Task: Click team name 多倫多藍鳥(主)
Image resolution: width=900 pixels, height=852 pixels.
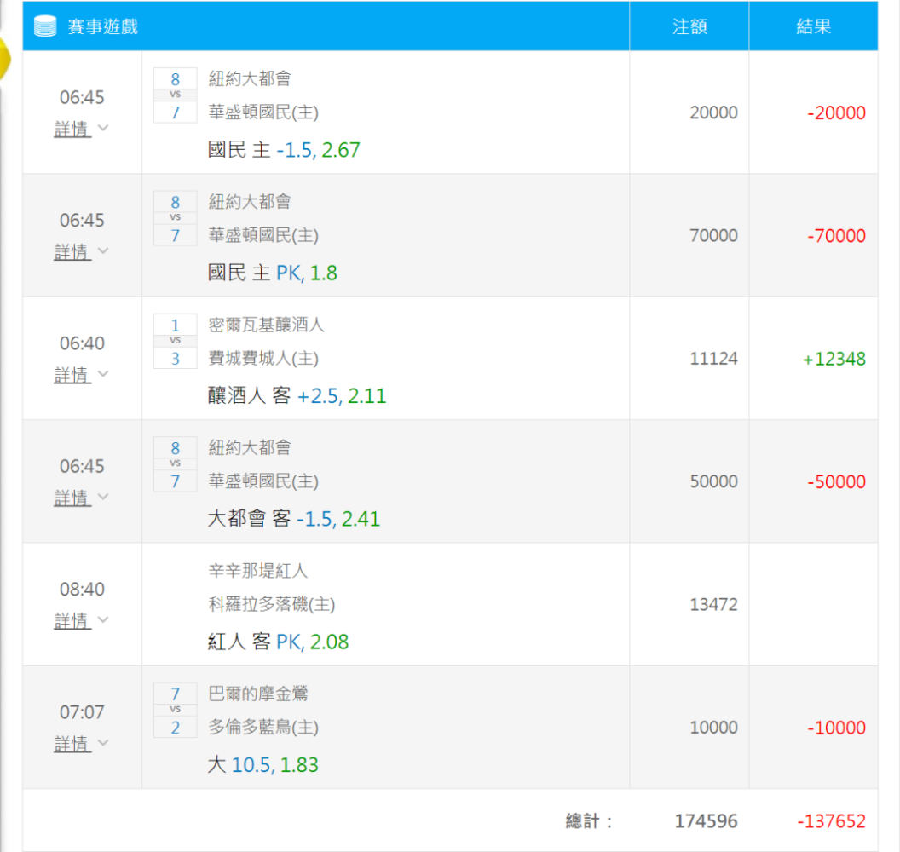Action: (x=263, y=727)
